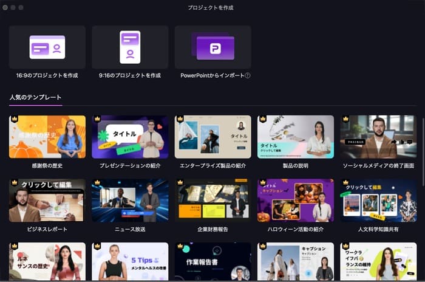This screenshot has height=282, width=425.
Task: Click the vertical scrollbar of the template list
Action: click(423, 152)
